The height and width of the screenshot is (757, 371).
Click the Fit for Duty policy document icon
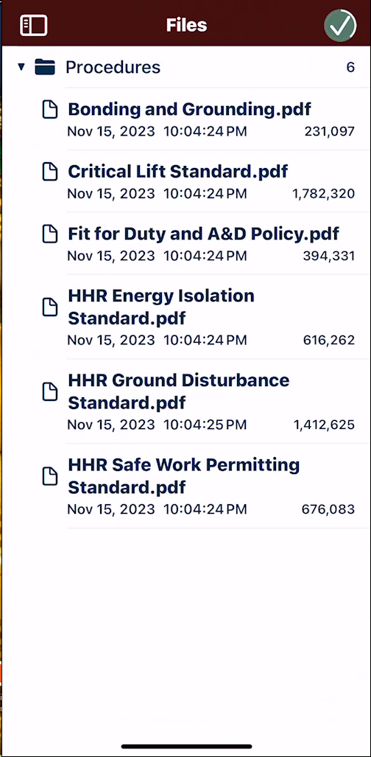[x=50, y=234]
